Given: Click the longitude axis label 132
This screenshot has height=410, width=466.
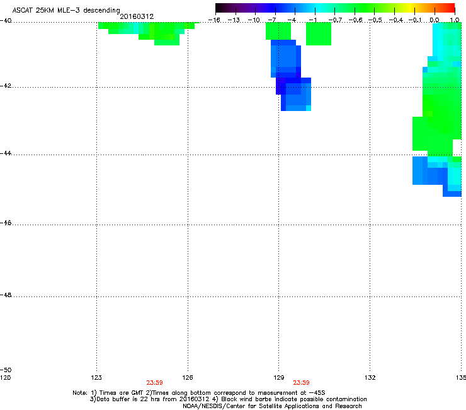Looking at the screenshot, I should [370, 378].
